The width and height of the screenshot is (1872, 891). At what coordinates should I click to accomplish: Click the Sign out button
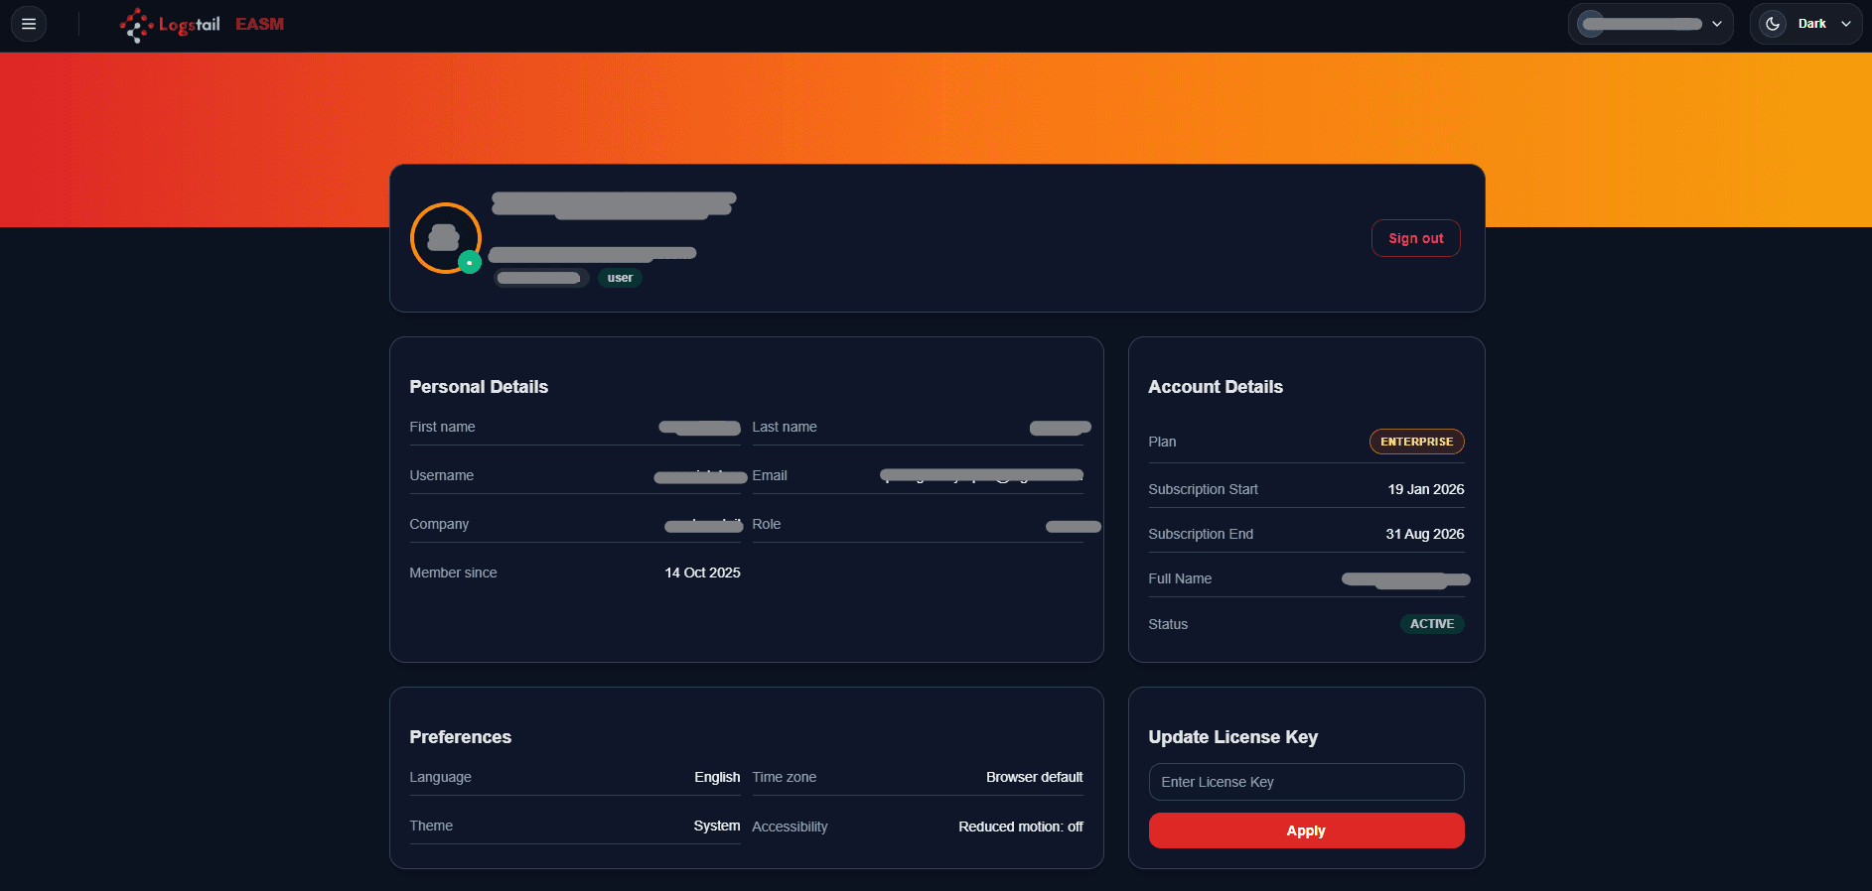pos(1415,238)
